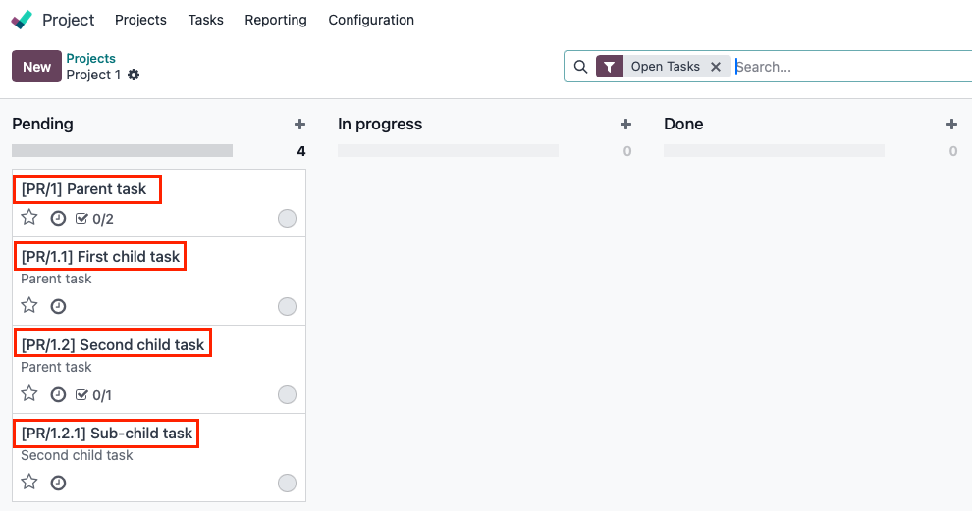The image size is (972, 511).
Task: Open the Reporting menu
Action: [x=276, y=20]
